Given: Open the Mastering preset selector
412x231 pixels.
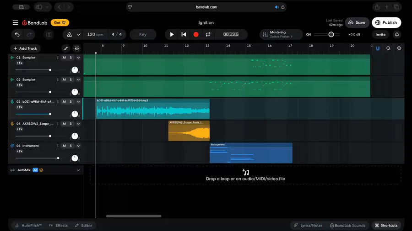Looking at the screenshot, I should tap(281, 34).
